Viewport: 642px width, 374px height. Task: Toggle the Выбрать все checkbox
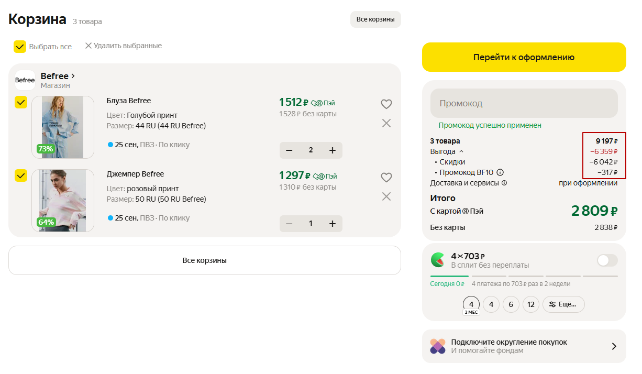(20, 47)
